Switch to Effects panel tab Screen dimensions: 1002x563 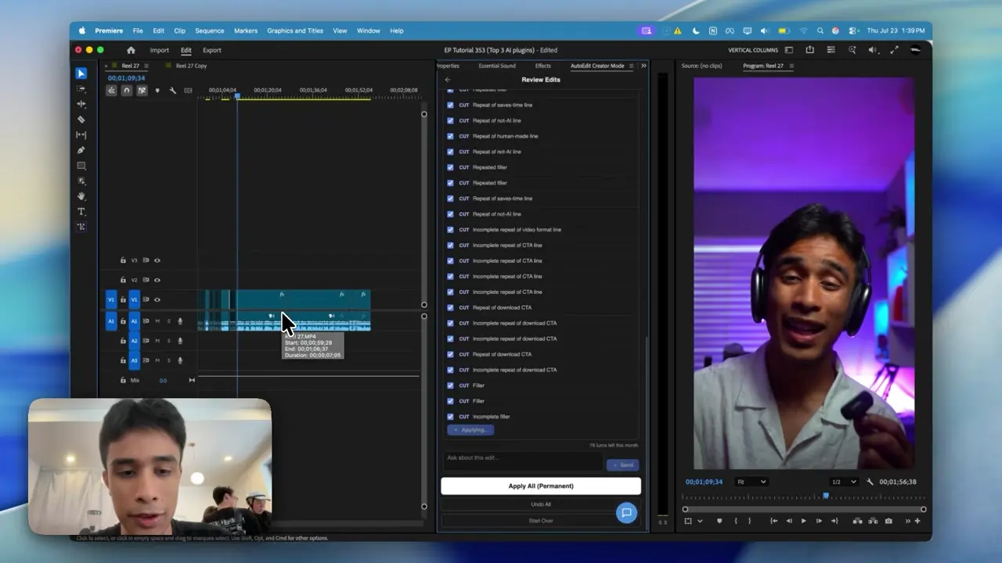tap(542, 66)
